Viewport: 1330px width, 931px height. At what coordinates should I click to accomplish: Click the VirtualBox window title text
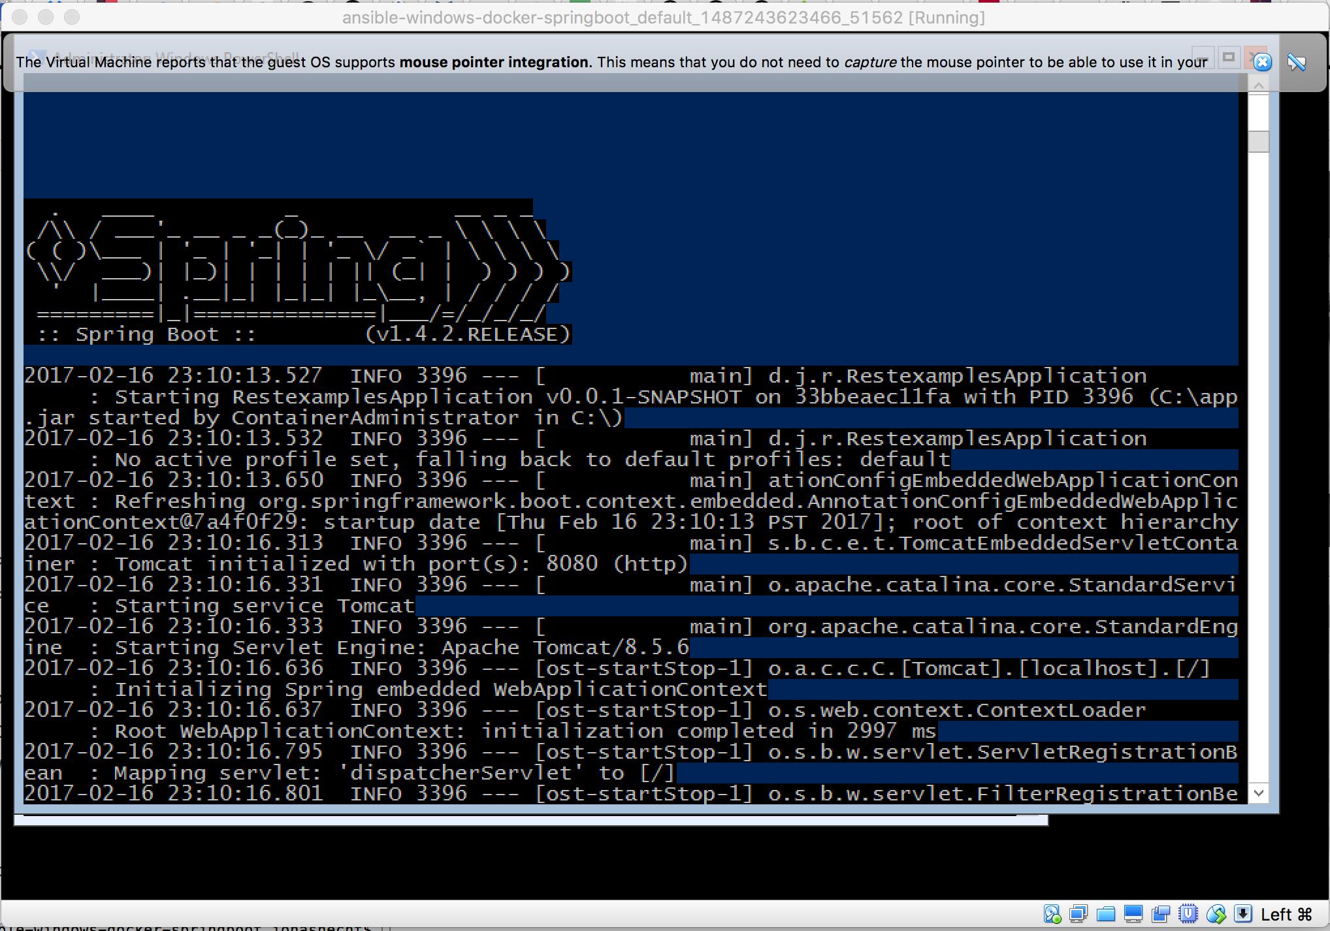pyautogui.click(x=664, y=18)
